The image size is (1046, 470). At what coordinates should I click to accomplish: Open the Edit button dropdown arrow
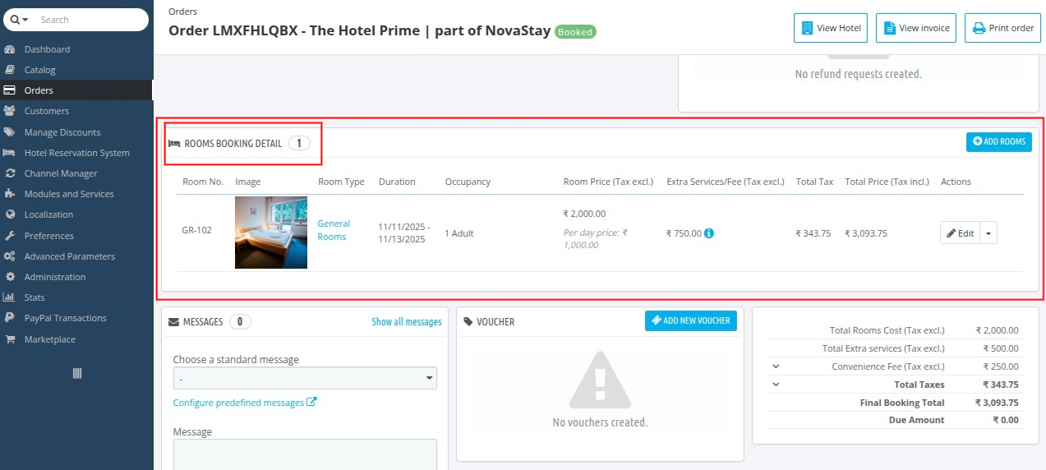988,233
